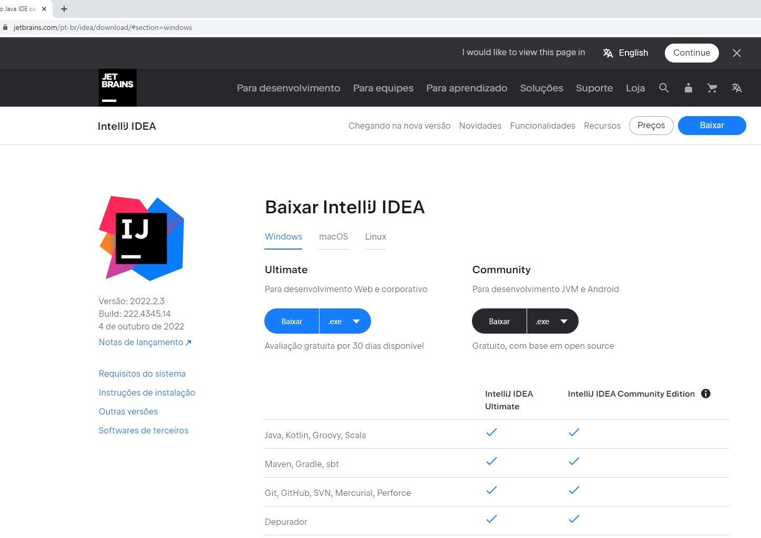Click Ultimate checkmark in Java, Kotlin row

coord(491,432)
